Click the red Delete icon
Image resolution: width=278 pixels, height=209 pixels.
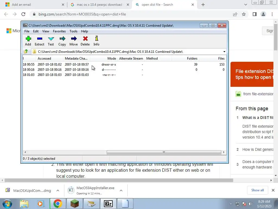click(x=85, y=41)
